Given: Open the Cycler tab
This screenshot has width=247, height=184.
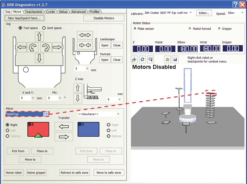Looking at the screenshot, I should (x=51, y=12).
